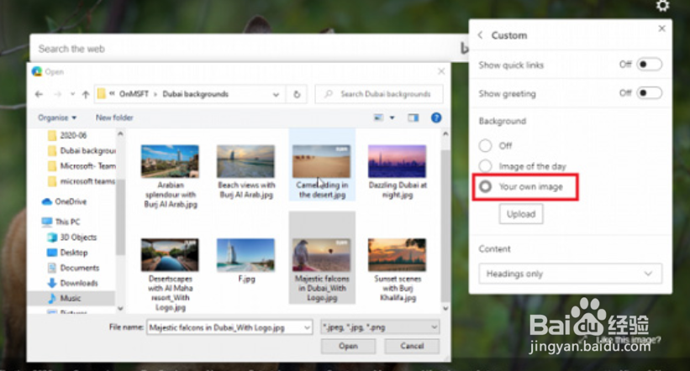Image resolution: width=690 pixels, height=371 pixels.
Task: Select Desertscapes with Al Maha resort thumbnail
Action: point(170,255)
